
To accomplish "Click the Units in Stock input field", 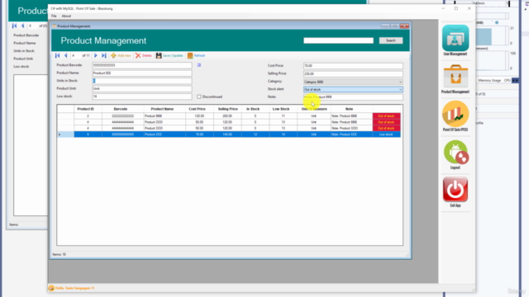I will tap(142, 81).
